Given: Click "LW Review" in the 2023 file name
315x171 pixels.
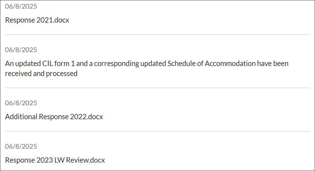Looking at the screenshot, I should 75,160.
